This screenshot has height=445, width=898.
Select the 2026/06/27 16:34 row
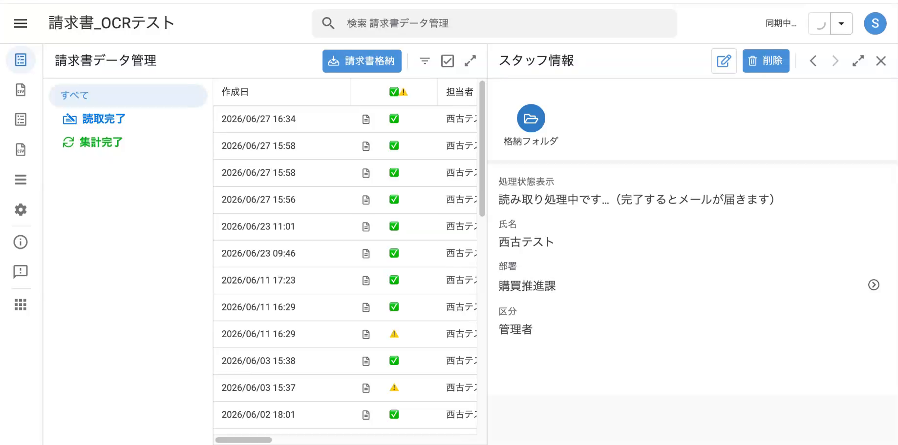coord(345,119)
